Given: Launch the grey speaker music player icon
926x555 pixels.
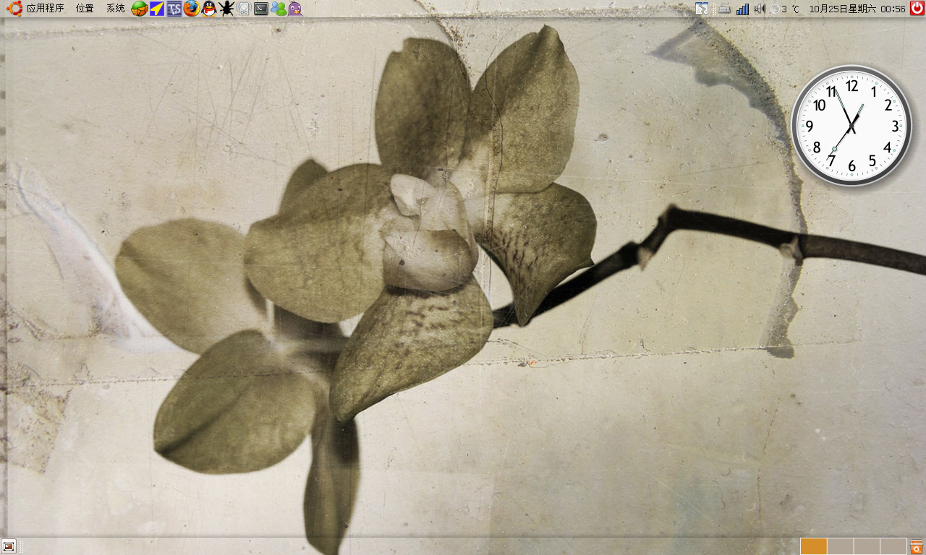Looking at the screenshot, I should (244, 9).
